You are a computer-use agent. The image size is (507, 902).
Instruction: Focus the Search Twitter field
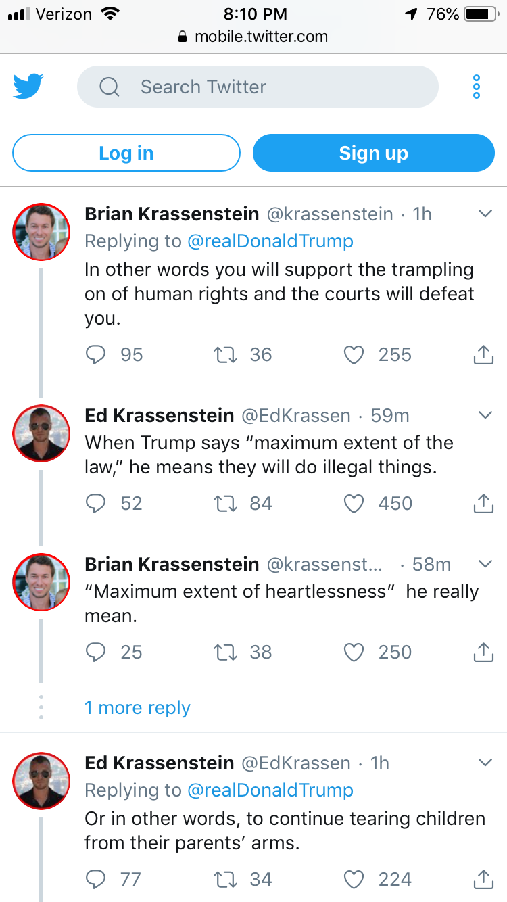258,87
